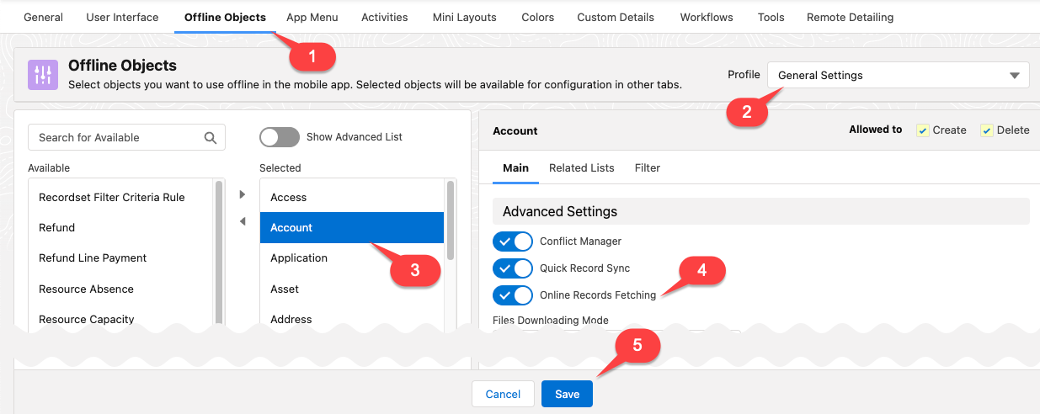The image size is (1040, 414).
Task: Select Address in the Selected list
Action: pyautogui.click(x=352, y=319)
